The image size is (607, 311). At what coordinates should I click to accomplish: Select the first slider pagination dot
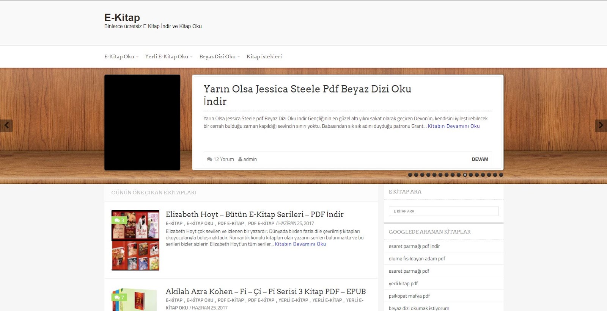click(x=410, y=175)
